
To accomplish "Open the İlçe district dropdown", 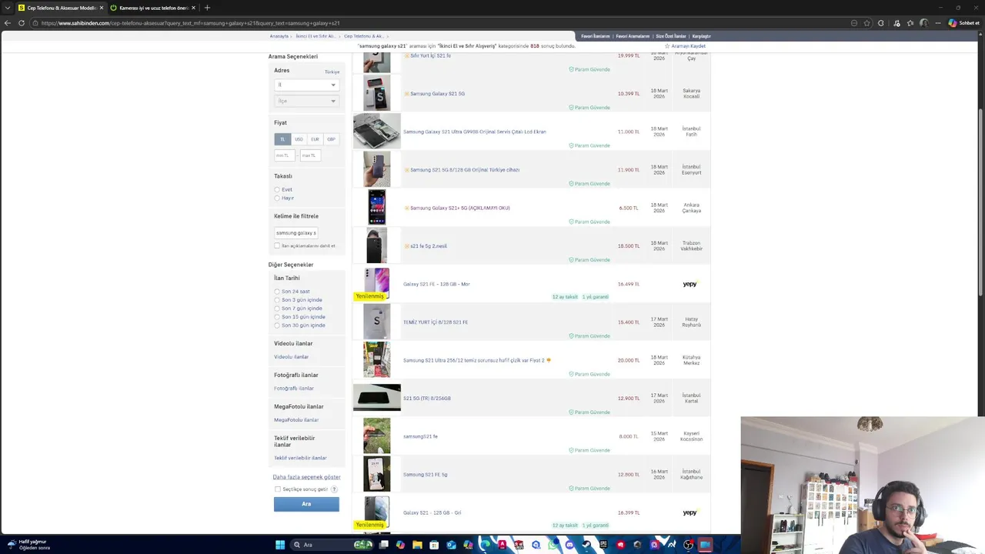I will click(306, 101).
